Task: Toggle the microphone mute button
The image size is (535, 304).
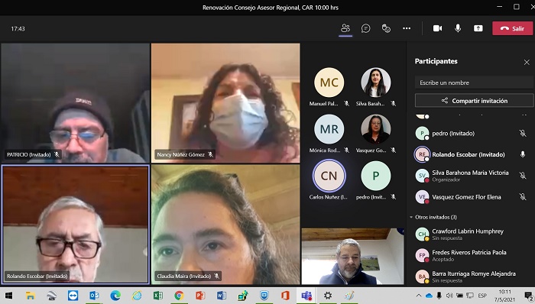Action: [x=458, y=28]
